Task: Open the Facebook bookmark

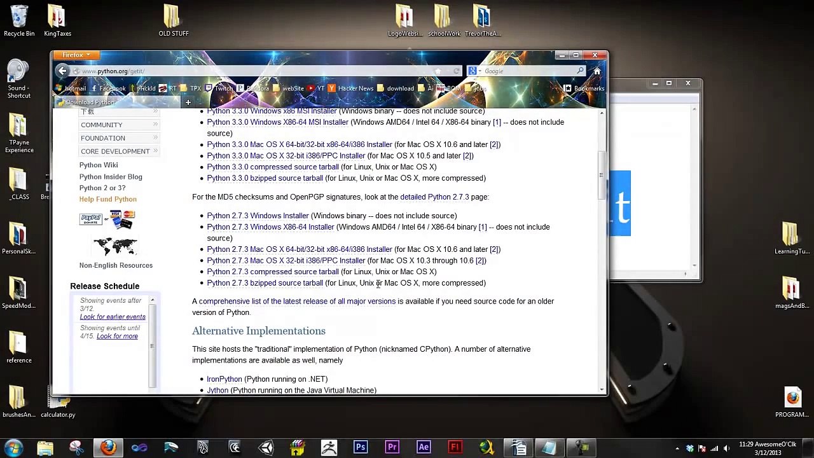Action: click(108, 88)
